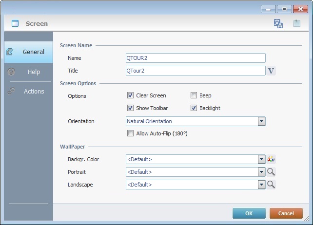Switch to the Actions tab
This screenshot has width=313, height=225.
pyautogui.click(x=34, y=91)
